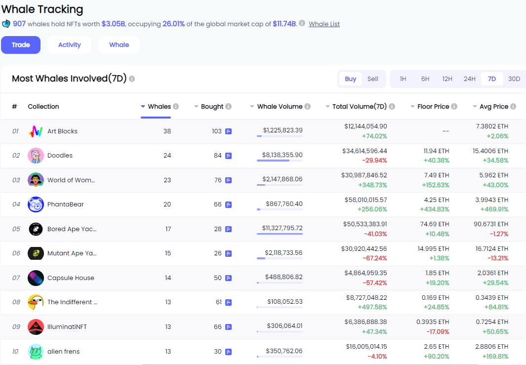This screenshot has height=365, width=526.
Task: Open The Indifferent bought details icon
Action: click(x=229, y=303)
